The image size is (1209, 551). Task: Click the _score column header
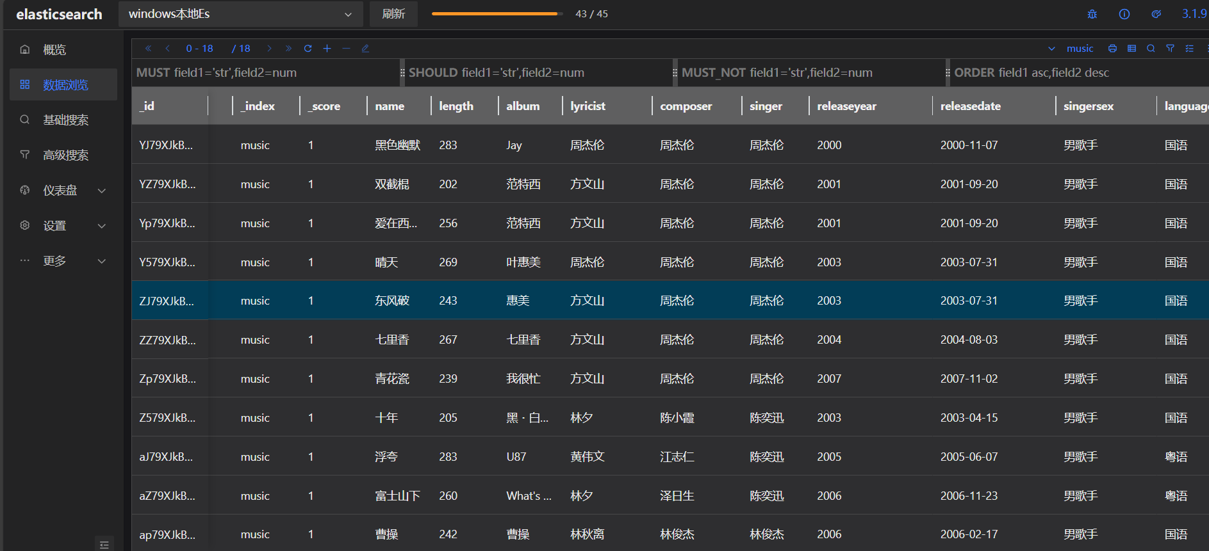pyautogui.click(x=333, y=106)
